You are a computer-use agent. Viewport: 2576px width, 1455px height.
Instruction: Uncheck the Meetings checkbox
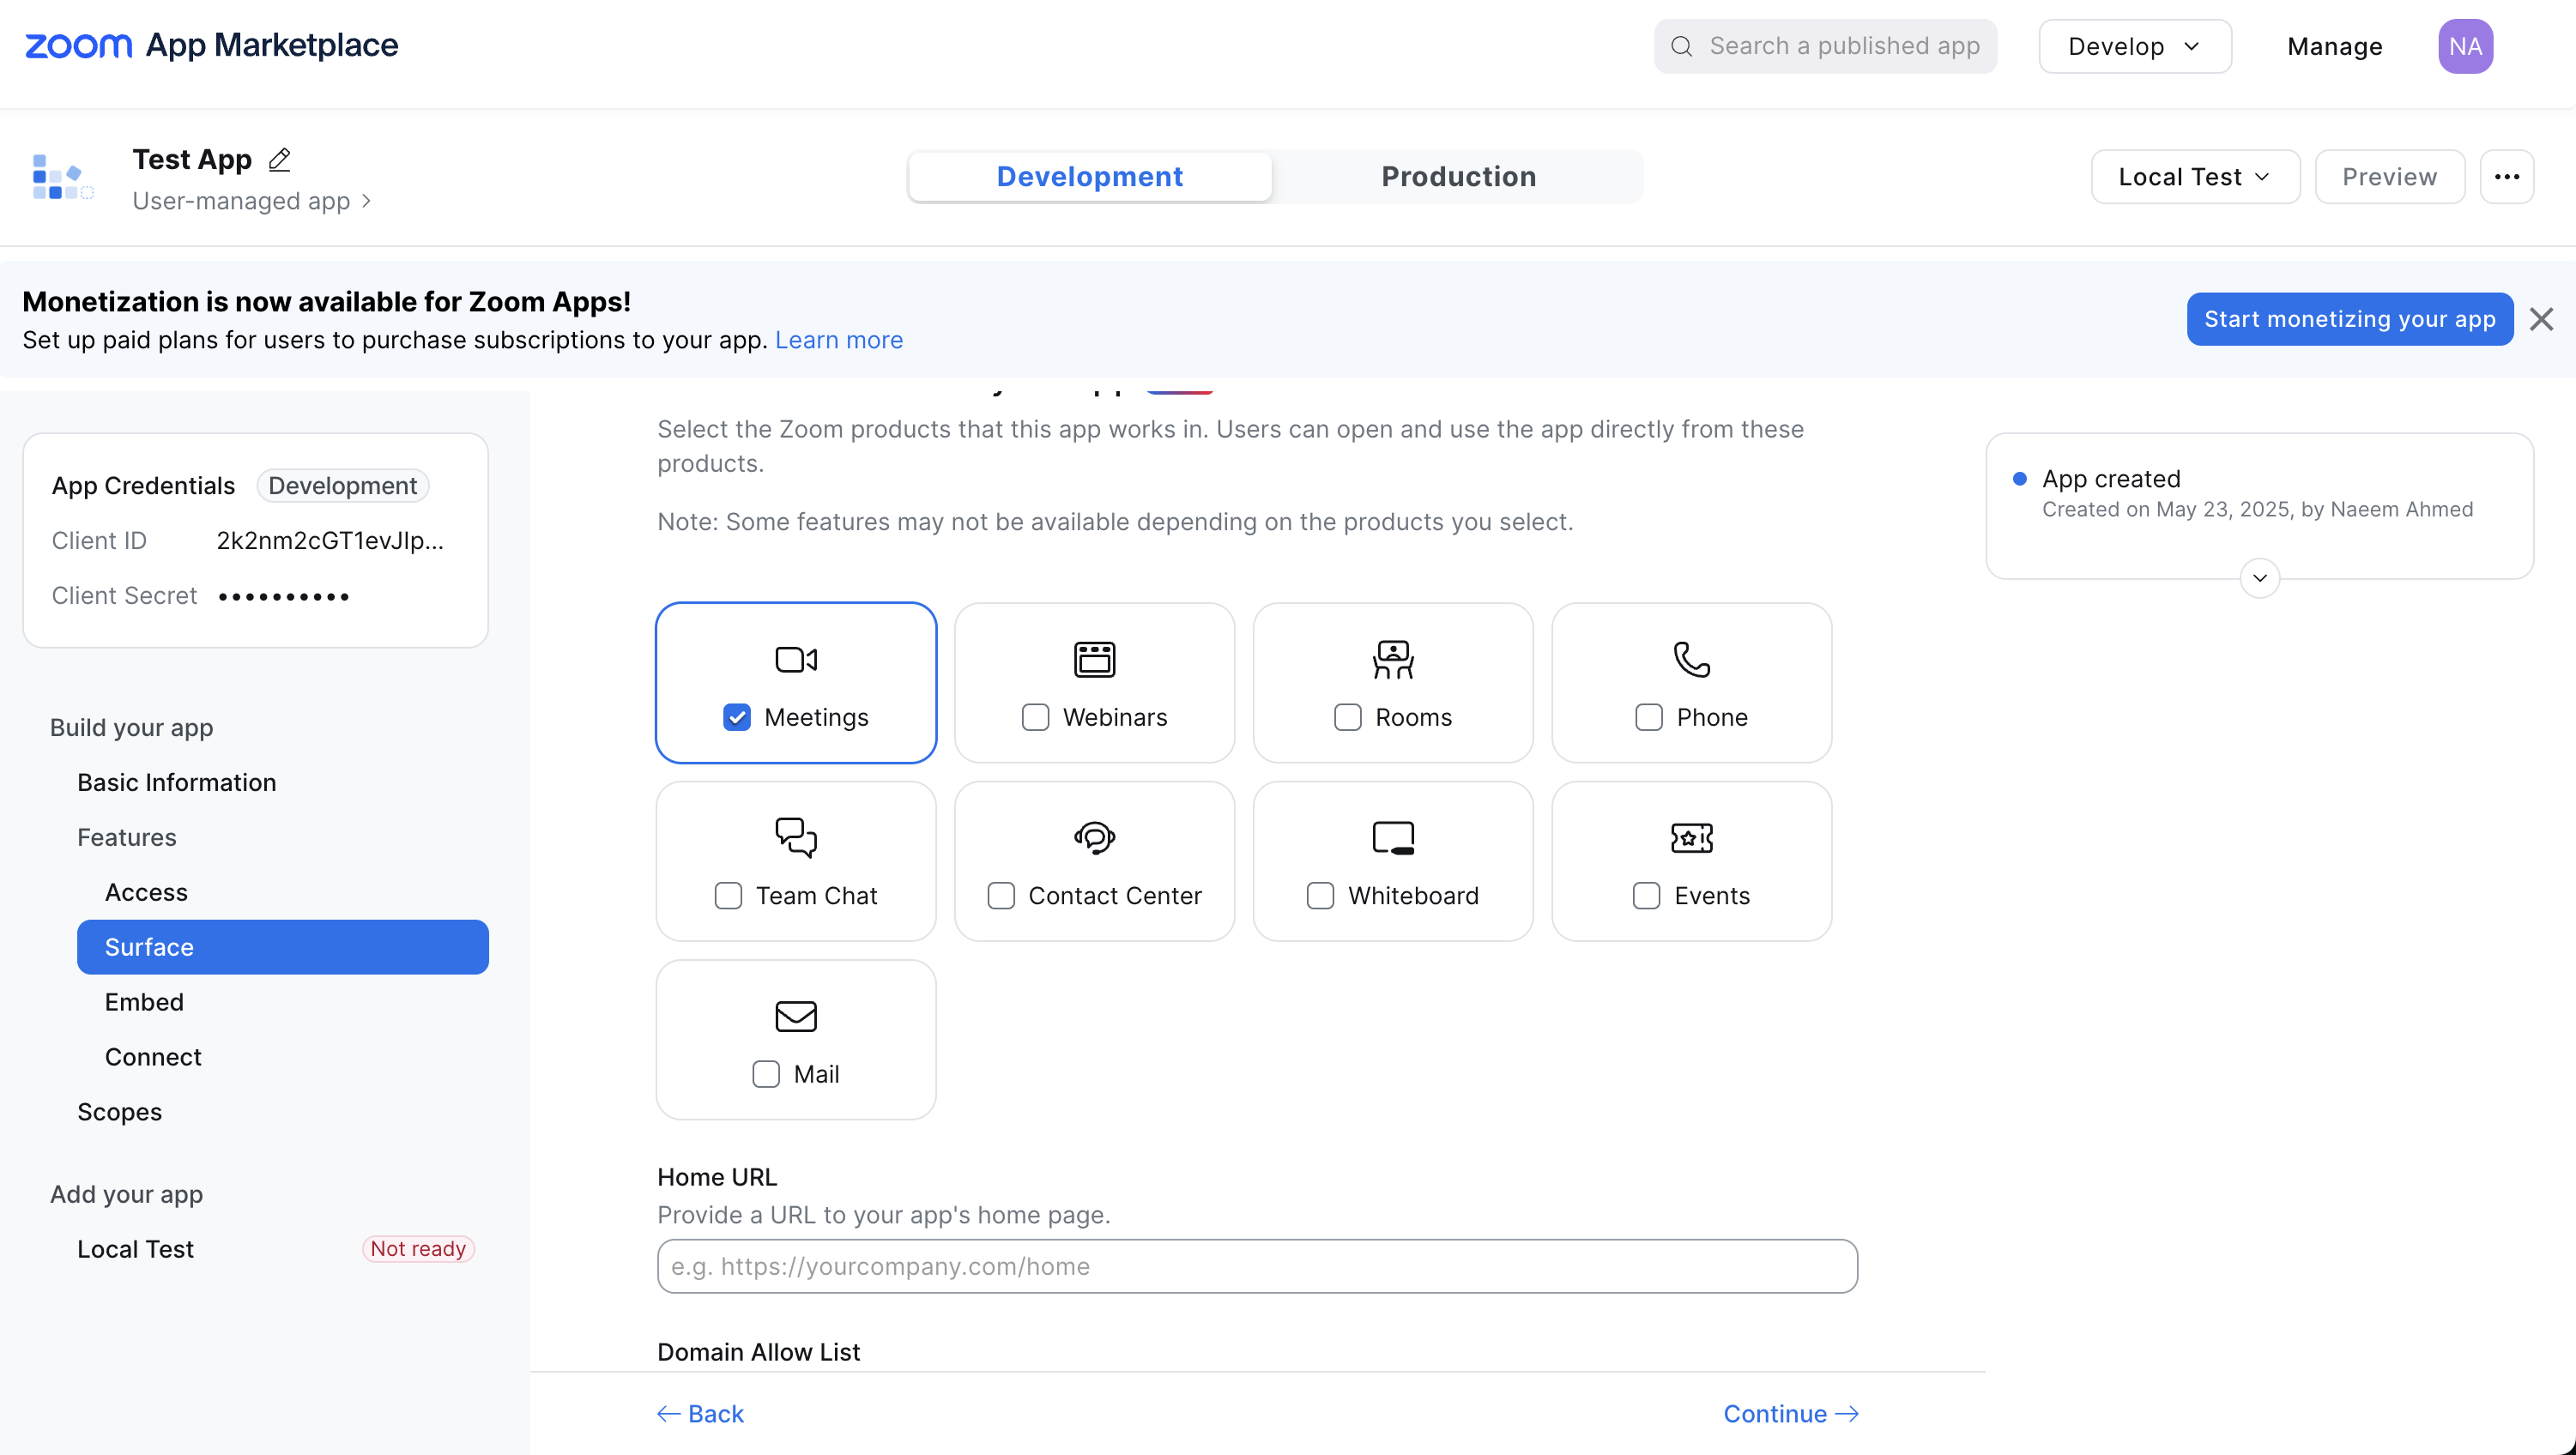pos(736,717)
